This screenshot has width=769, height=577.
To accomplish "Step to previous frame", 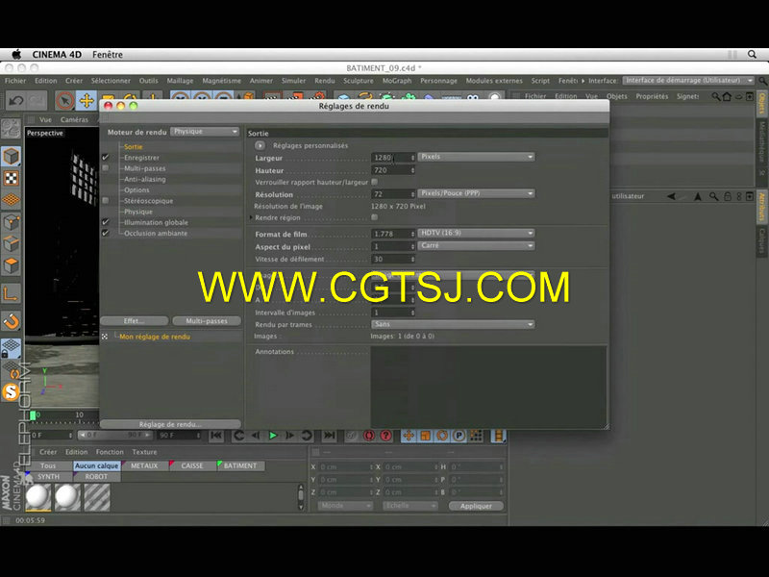I will 256,436.
